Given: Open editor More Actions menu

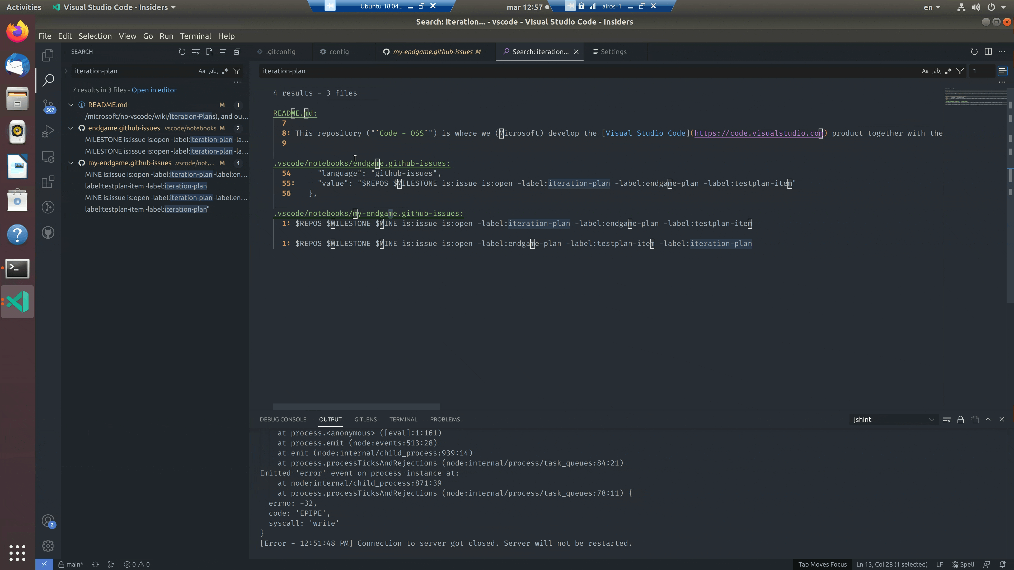Looking at the screenshot, I should click(1002, 51).
